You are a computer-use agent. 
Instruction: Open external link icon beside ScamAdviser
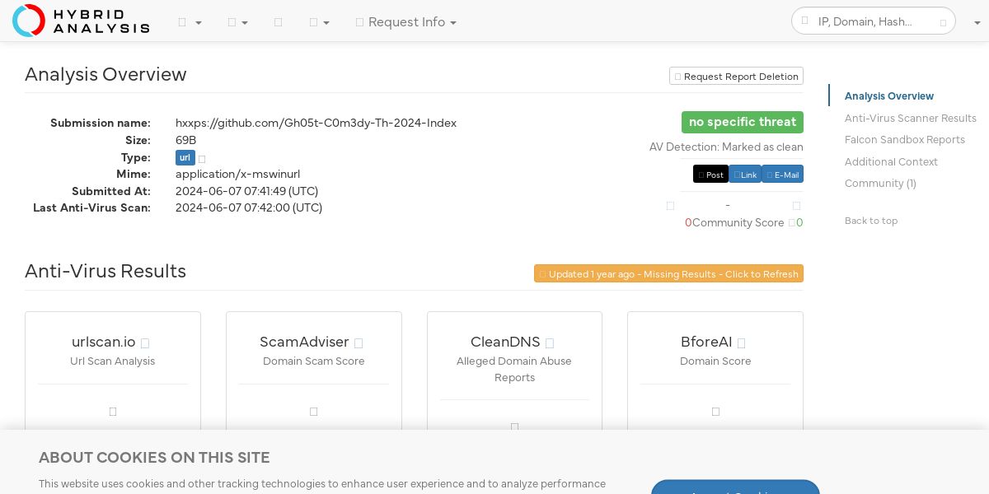[x=359, y=343]
